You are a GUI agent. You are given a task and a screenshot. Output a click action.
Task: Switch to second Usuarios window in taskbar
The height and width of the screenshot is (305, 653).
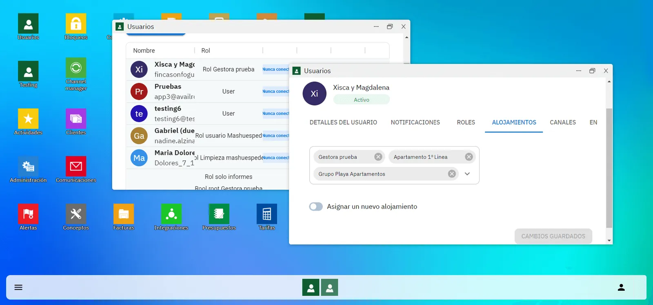point(330,287)
